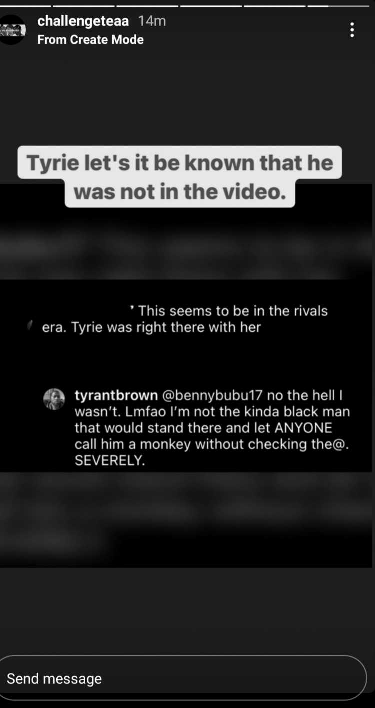Screen dimensions: 375x708
Task: Tap the @bennybubu17 mention
Action: [212, 396]
